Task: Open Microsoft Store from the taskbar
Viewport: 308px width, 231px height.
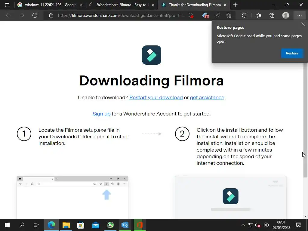Action: coord(81,225)
